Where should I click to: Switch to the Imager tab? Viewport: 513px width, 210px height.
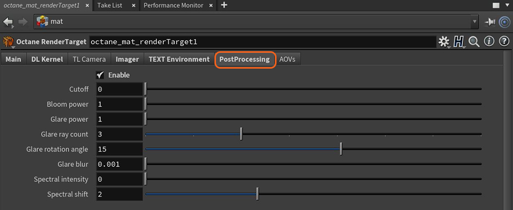127,59
